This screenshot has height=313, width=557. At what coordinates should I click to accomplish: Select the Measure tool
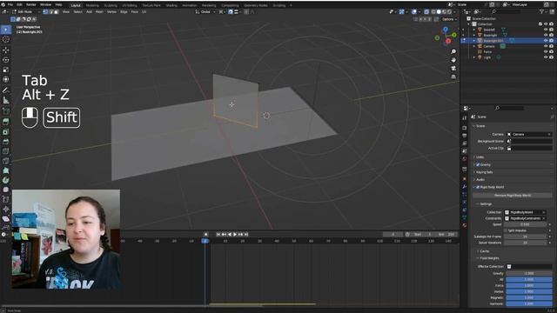tap(6, 101)
